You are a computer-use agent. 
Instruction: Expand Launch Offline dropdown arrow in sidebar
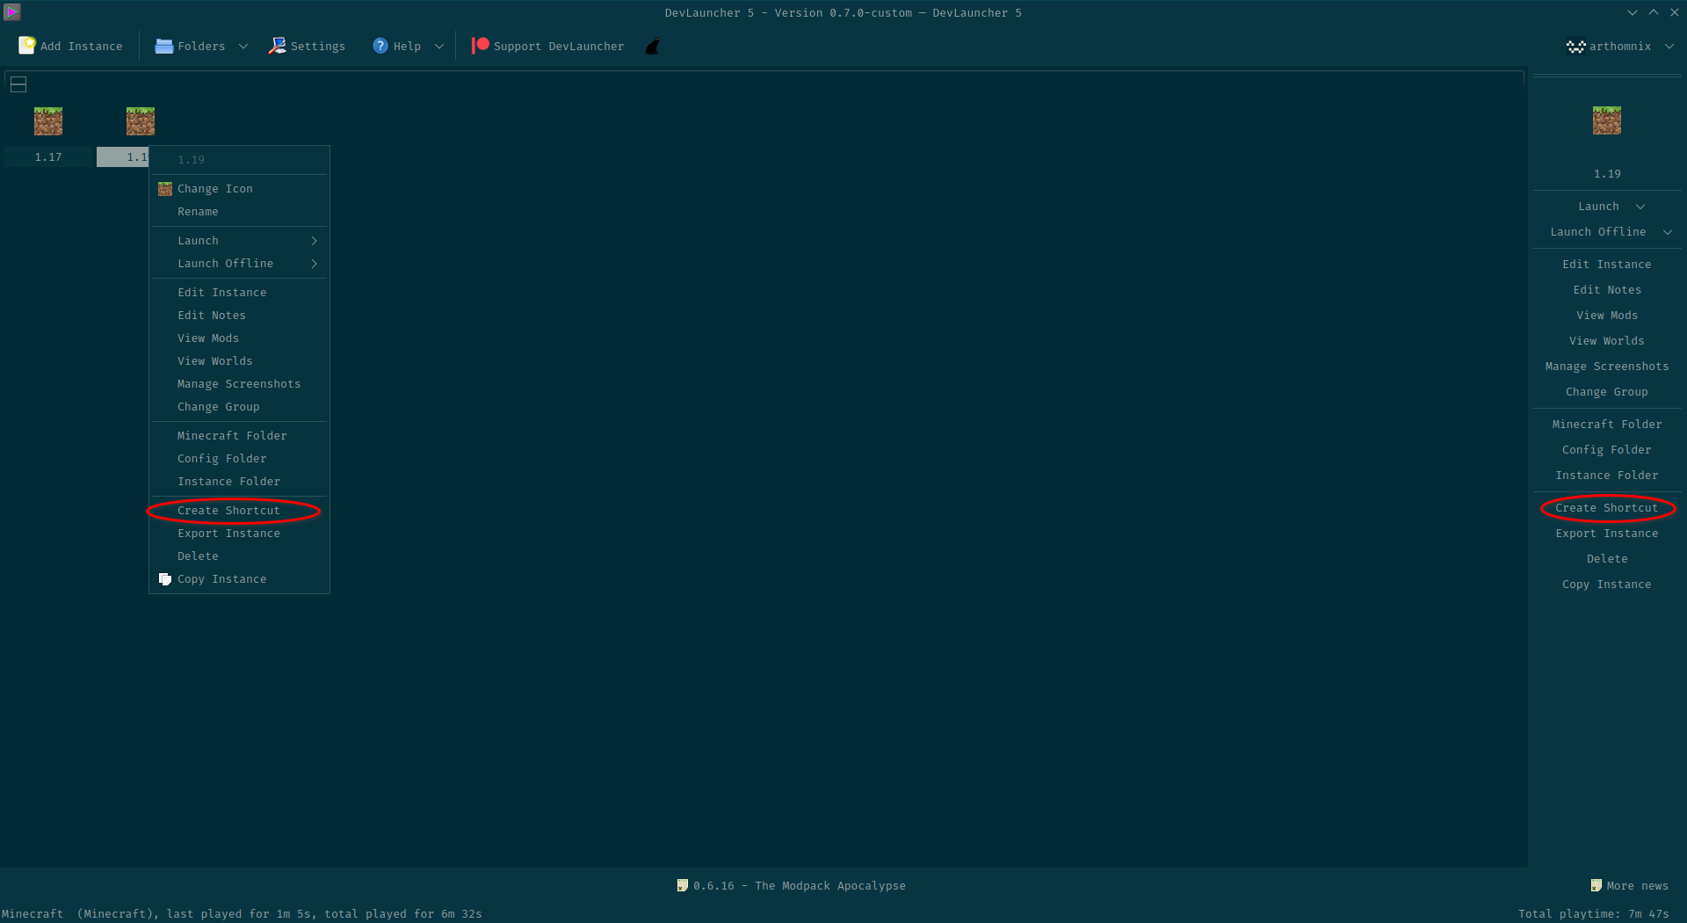pyautogui.click(x=1668, y=232)
